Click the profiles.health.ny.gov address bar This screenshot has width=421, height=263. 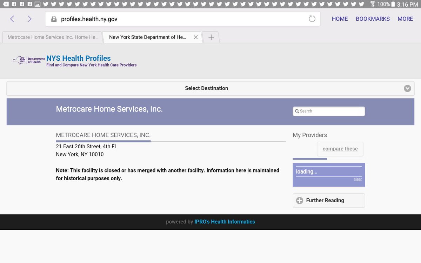click(x=182, y=19)
